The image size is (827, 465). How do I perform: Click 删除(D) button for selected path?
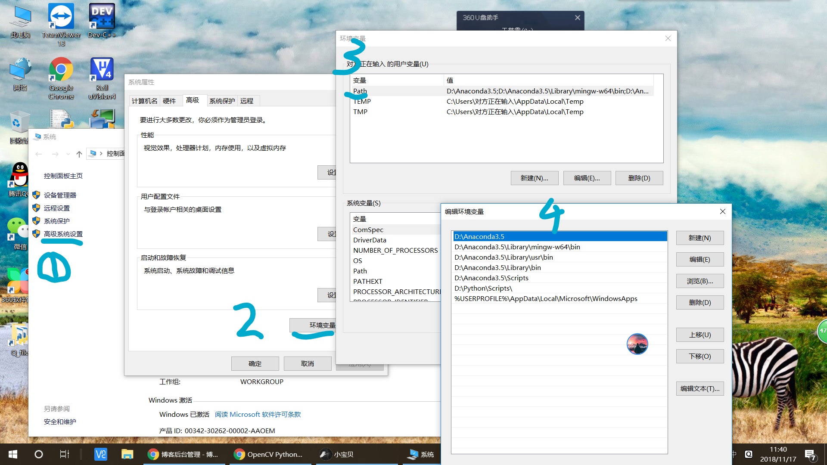[x=700, y=302]
